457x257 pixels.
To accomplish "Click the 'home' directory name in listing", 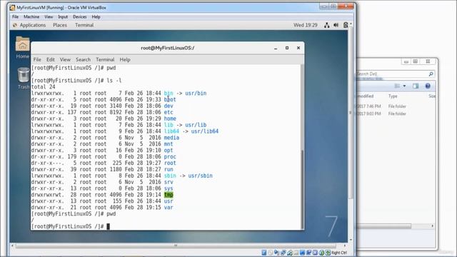I will [170, 119].
